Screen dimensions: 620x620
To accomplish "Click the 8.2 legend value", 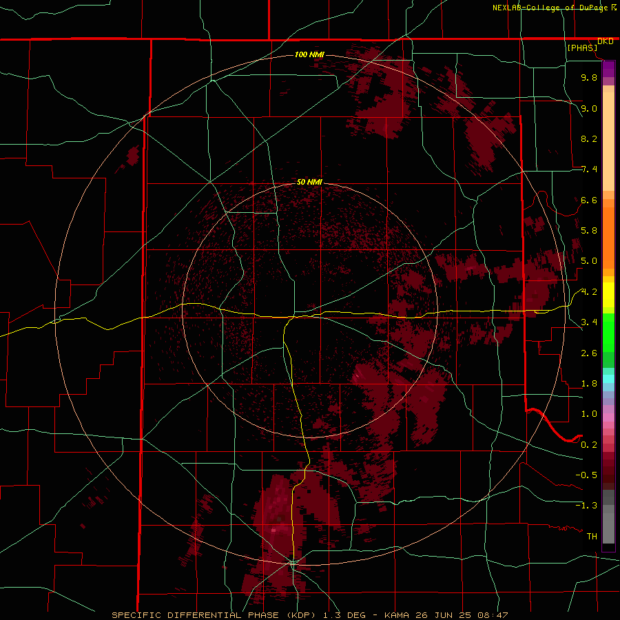I will (589, 138).
